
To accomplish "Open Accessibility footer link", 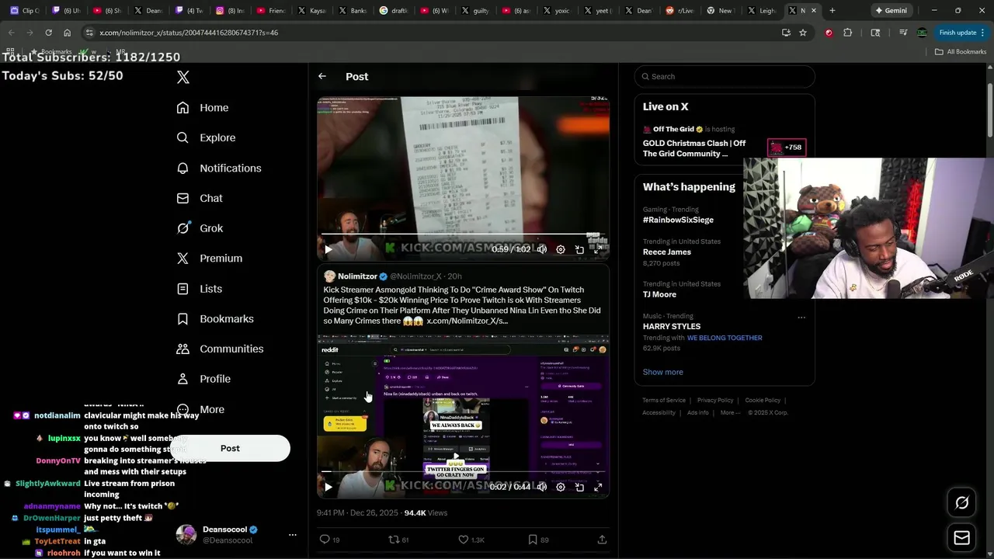I will (x=659, y=412).
